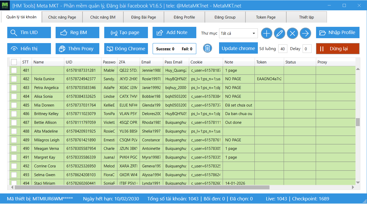This screenshot has width=367, height=204.
Task: Click the Thêm Proxy button
Action: coord(77,48)
